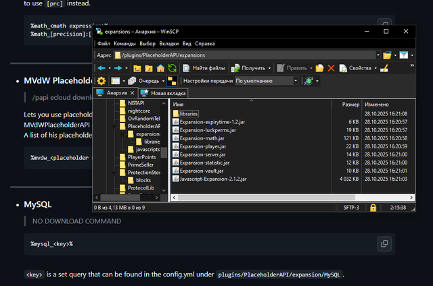Open the Очередь dropdown arrow
This screenshot has width=433, height=286.
pyautogui.click(x=163, y=81)
